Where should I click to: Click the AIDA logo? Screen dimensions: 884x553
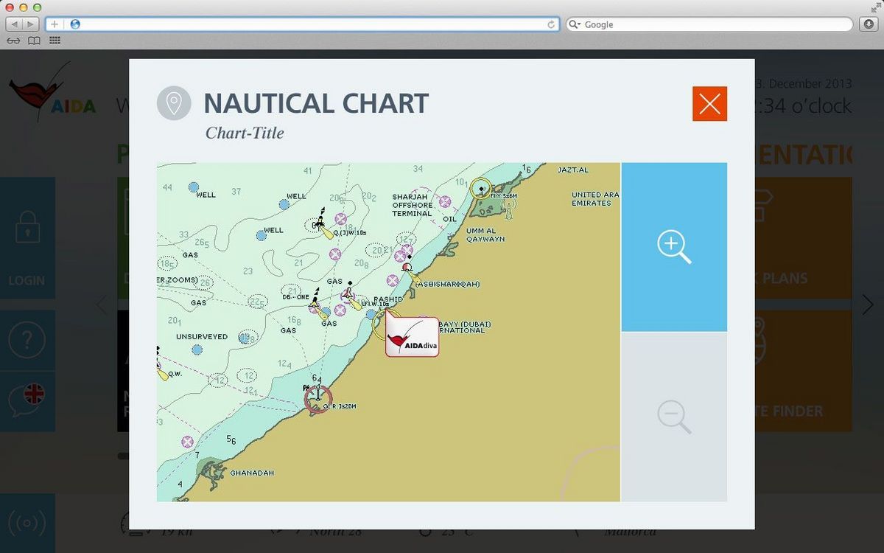coord(52,94)
